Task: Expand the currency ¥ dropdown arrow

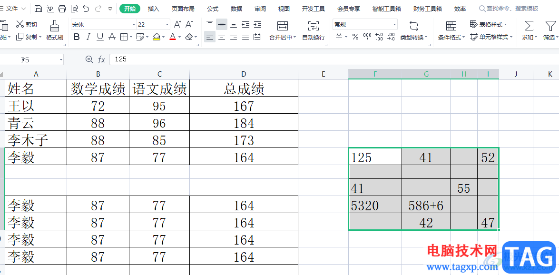Action: pyautogui.click(x=346, y=37)
